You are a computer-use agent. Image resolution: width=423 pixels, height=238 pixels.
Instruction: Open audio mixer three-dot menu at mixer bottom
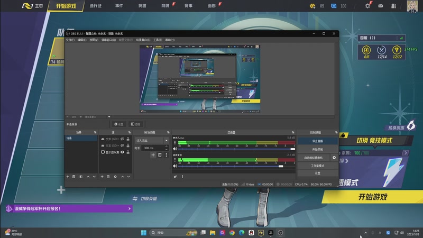coord(182,177)
